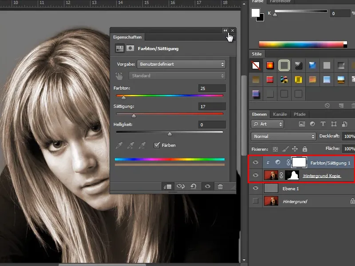Image resolution: width=355 pixels, height=266 pixels.
Task: Lock image pixels brush icon
Action: (x=285, y=149)
